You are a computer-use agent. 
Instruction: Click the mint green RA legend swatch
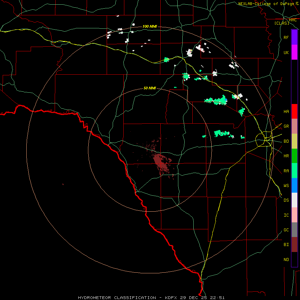coord(294,171)
